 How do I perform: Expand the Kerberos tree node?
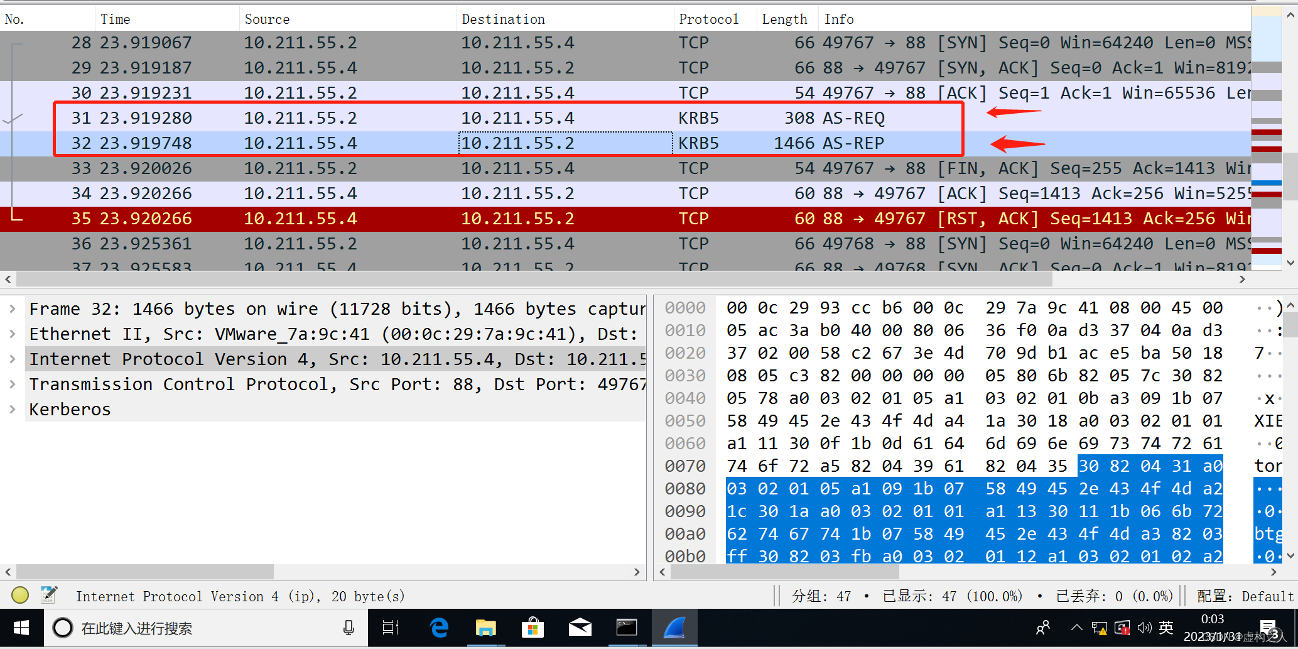pos(13,410)
